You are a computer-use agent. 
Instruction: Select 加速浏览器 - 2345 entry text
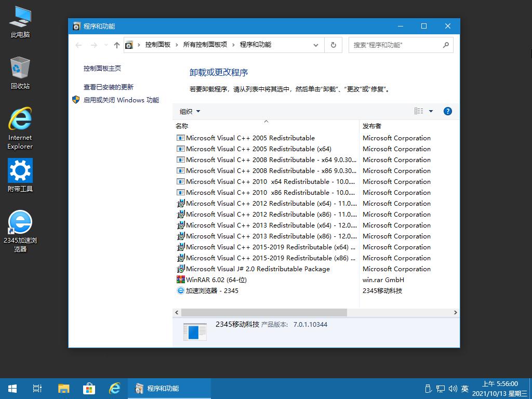tap(212, 291)
